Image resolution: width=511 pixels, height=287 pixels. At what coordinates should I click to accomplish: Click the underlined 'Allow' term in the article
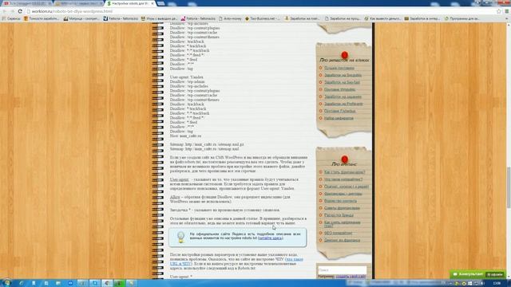click(x=175, y=197)
